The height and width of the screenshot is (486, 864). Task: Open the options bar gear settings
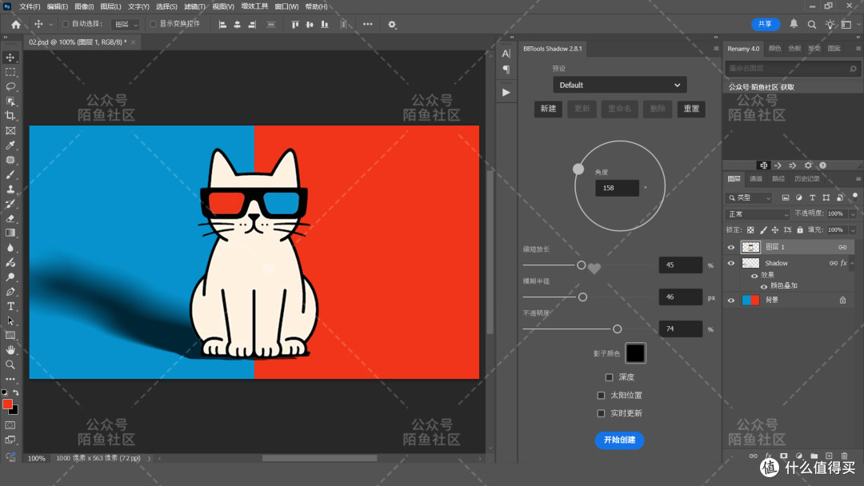[x=392, y=24]
